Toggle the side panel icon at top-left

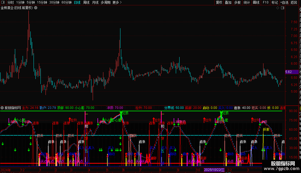3,2
